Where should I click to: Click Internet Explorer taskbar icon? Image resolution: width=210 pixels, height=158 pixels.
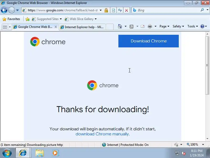[x=23, y=153]
